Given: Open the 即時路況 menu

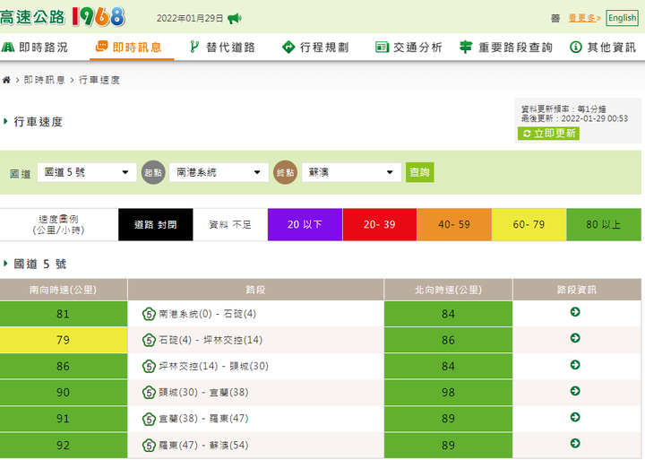Looking at the screenshot, I should [x=35, y=48].
